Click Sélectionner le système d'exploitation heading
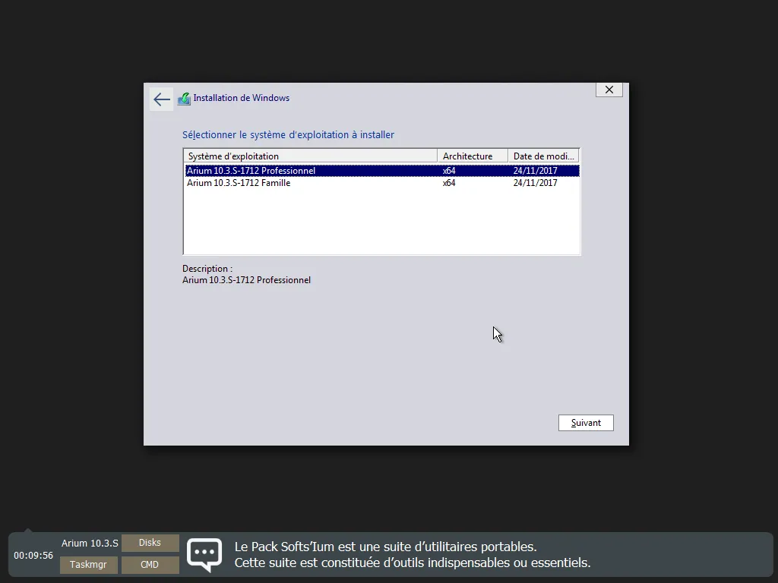Image resolution: width=778 pixels, height=583 pixels. tap(288, 135)
